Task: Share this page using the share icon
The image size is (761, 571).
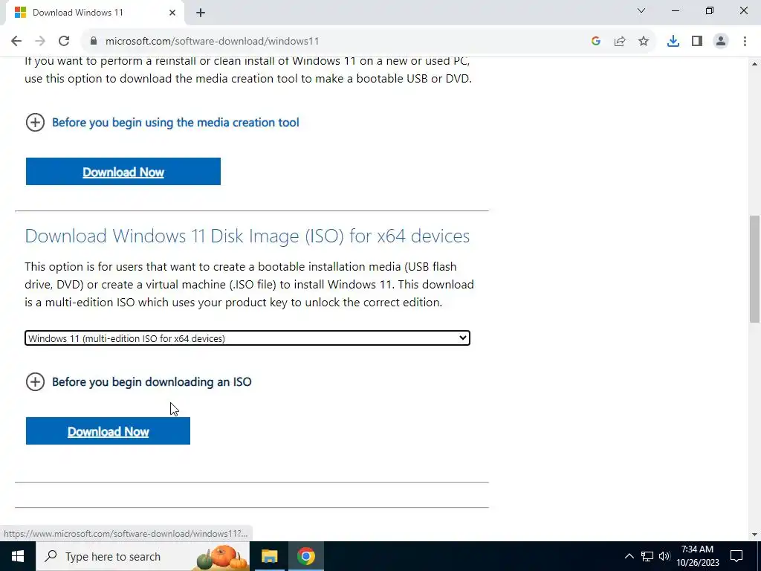Action: [x=620, y=42]
